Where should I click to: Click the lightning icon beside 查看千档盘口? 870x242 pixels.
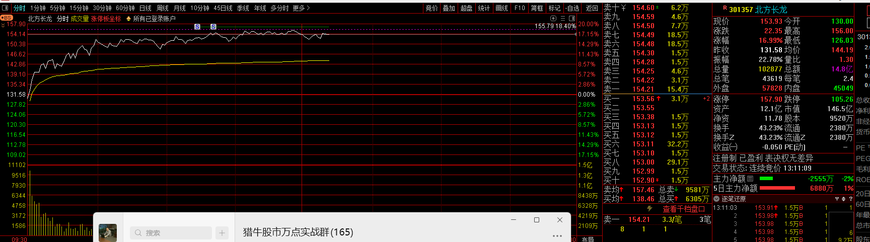point(649,209)
